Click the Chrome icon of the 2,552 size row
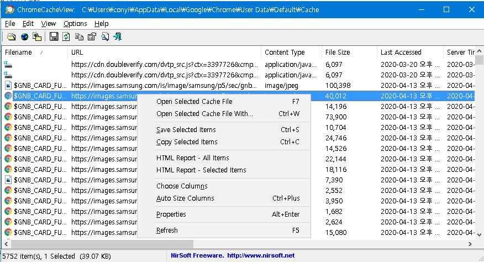Screen dimensions: 484x262 coord(8,190)
